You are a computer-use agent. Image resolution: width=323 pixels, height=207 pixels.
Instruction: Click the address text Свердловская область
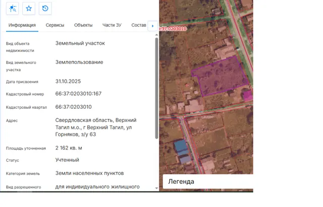pos(84,120)
